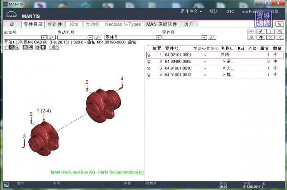
Task: Open the info (i) button
Action: (x=270, y=32)
